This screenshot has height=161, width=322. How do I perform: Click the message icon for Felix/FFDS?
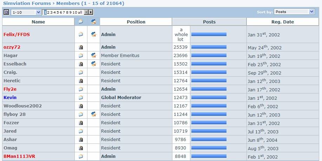tap(81, 34)
